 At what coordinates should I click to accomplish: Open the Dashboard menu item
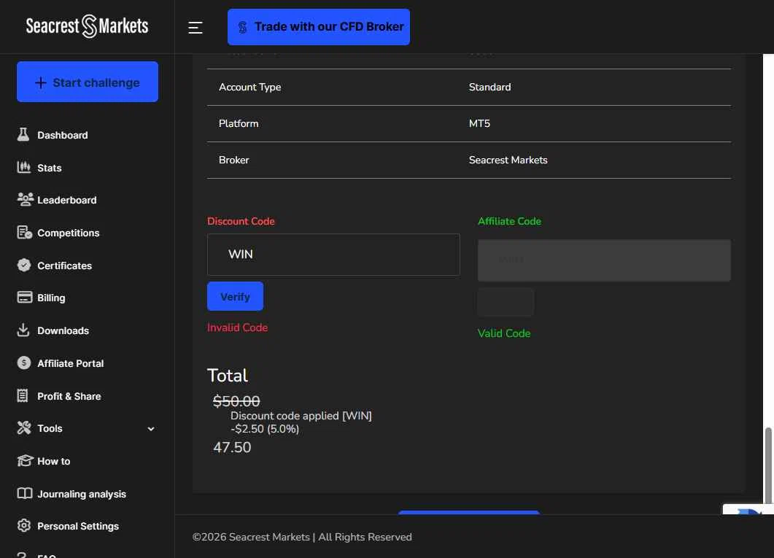(x=63, y=135)
